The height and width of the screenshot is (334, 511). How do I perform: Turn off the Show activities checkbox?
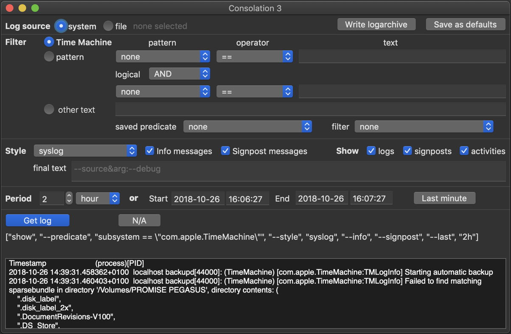pyautogui.click(x=464, y=151)
